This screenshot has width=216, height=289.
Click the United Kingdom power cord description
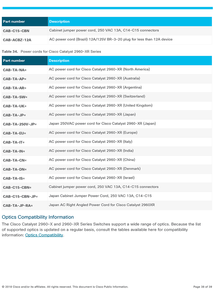coord(101,105)
